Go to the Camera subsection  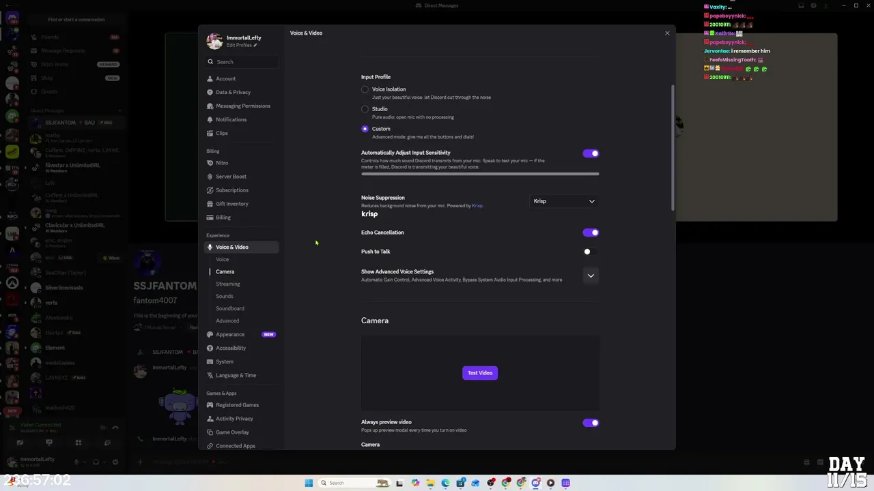225,271
